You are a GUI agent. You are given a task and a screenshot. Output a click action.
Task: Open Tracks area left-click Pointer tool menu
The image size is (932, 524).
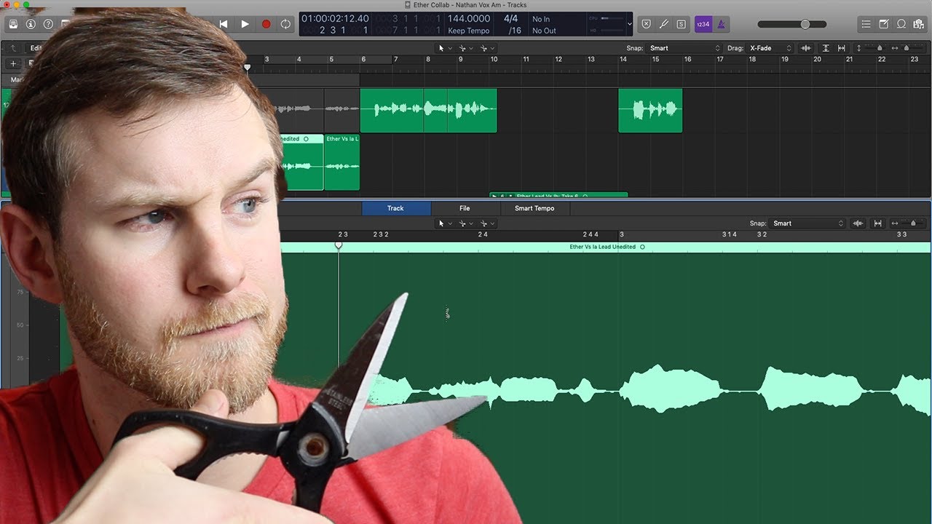tap(443, 48)
